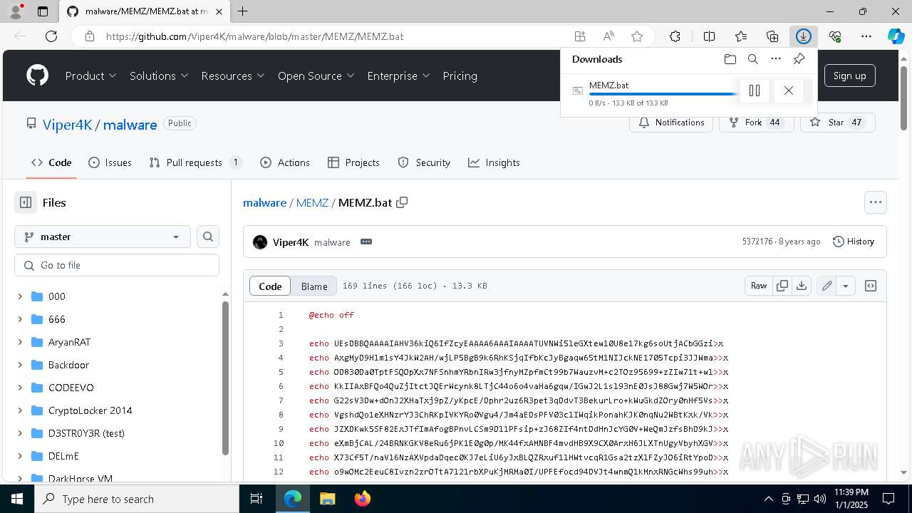
Task: Click the Sign up button
Action: pos(849,76)
